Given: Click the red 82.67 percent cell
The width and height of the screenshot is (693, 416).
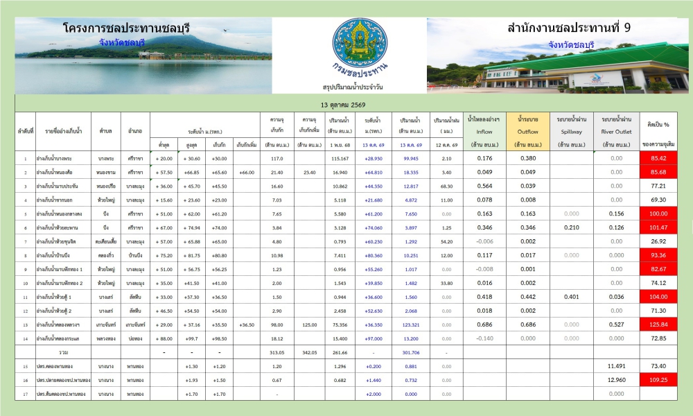Looking at the screenshot, I should [658, 269].
